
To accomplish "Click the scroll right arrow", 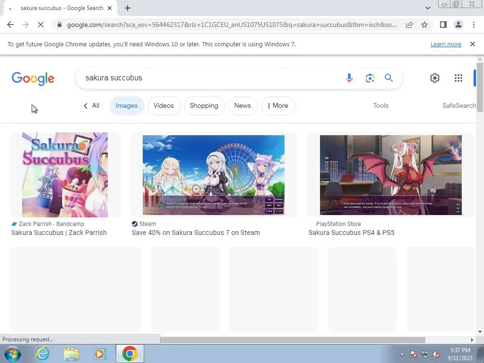I will click(x=472, y=340).
